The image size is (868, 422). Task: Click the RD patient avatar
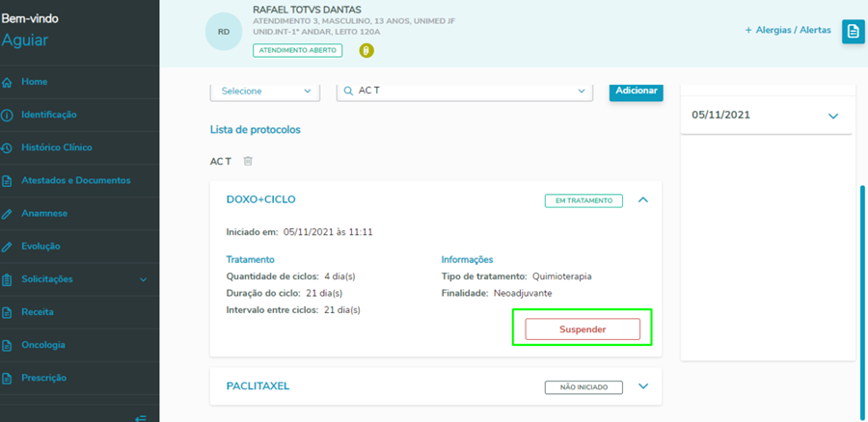coord(224,32)
